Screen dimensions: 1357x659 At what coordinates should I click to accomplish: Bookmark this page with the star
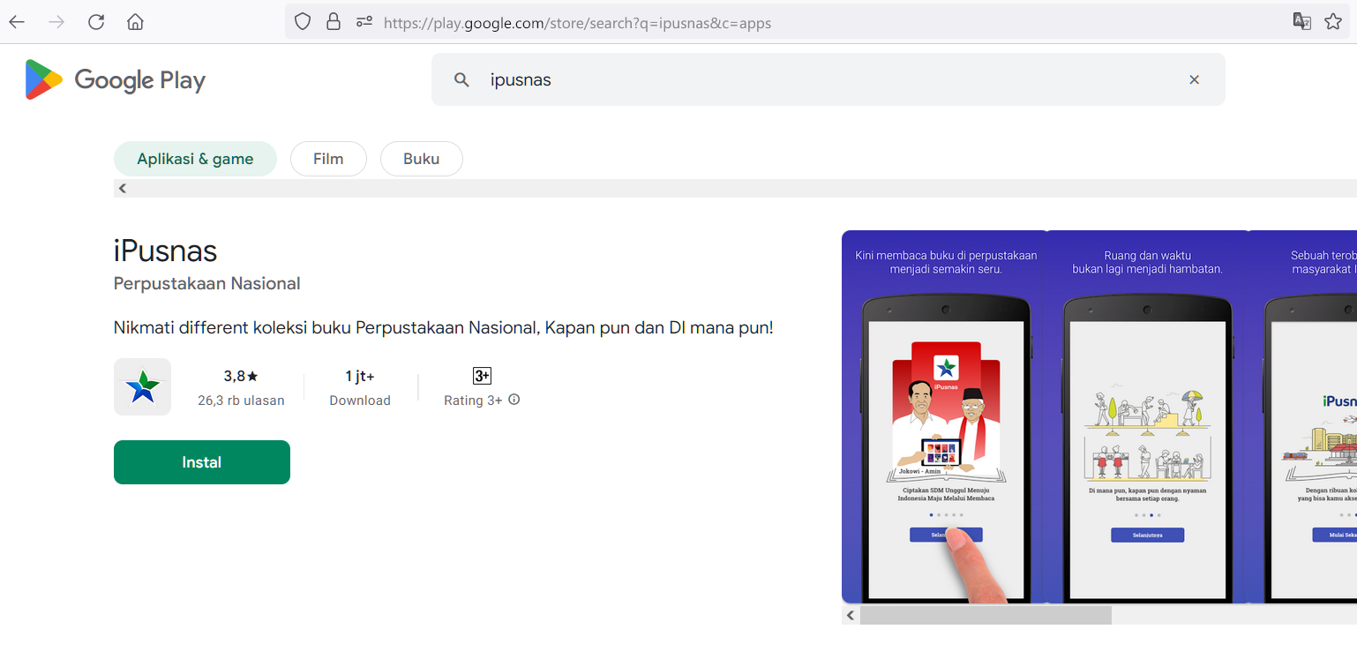tap(1332, 22)
